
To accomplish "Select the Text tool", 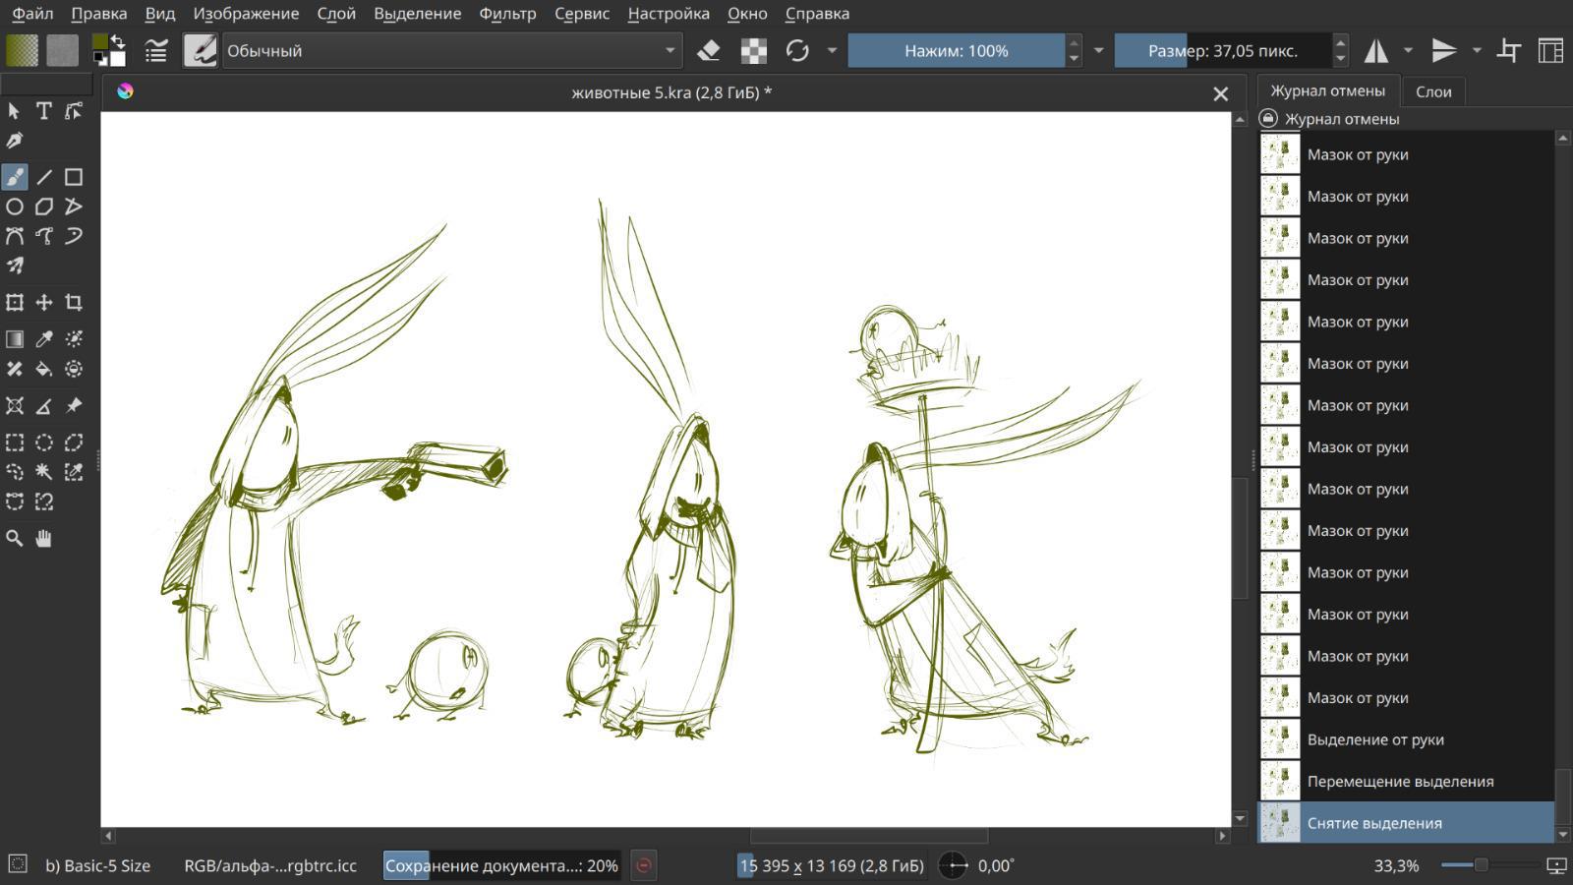I will click(x=44, y=111).
